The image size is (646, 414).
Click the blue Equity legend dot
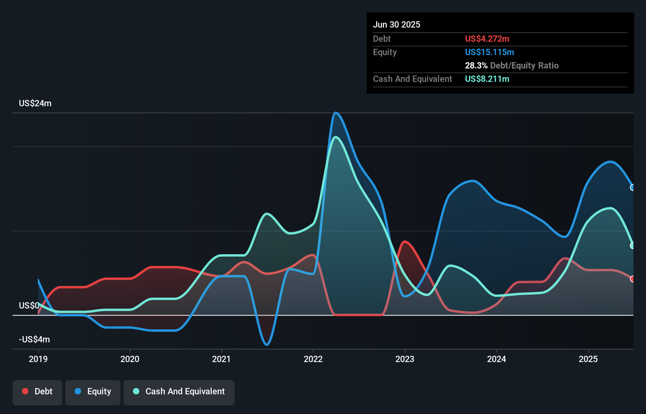pos(78,391)
